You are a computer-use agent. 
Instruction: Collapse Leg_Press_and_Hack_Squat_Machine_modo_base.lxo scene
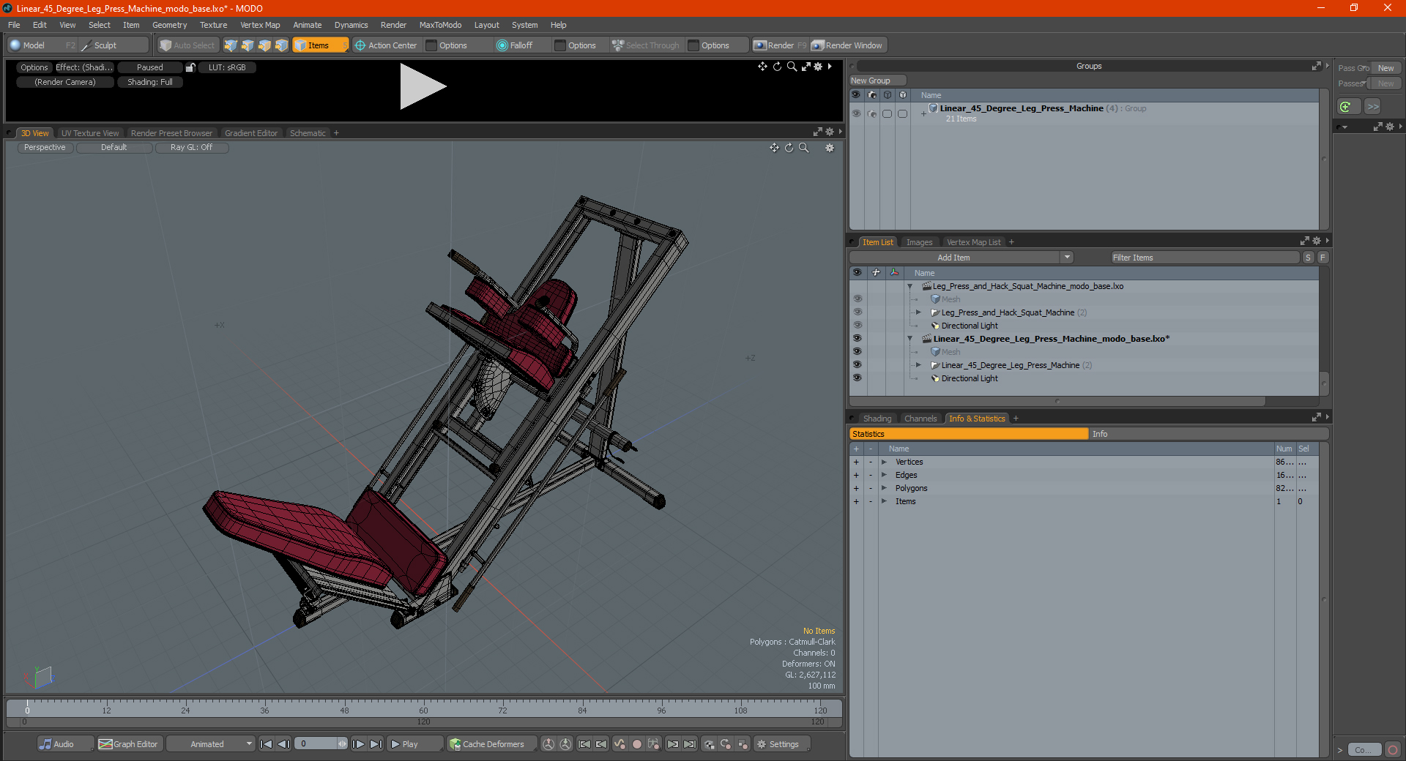[x=910, y=286]
